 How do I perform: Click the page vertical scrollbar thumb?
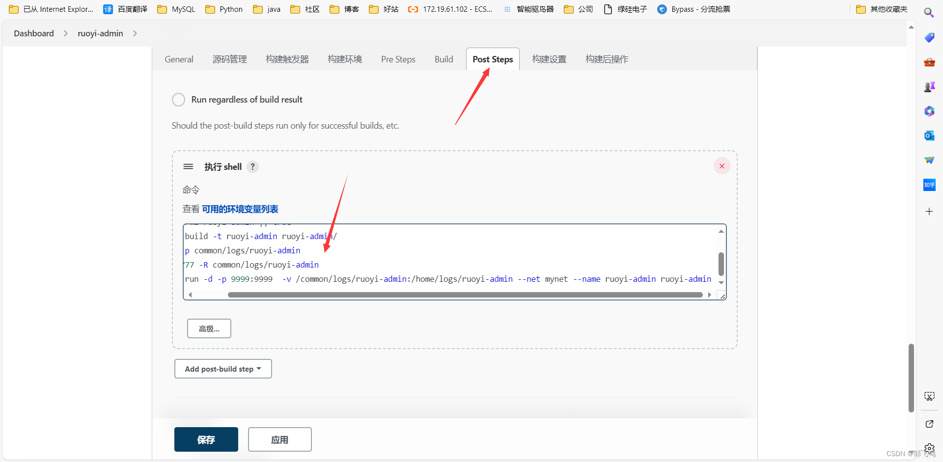(911, 378)
